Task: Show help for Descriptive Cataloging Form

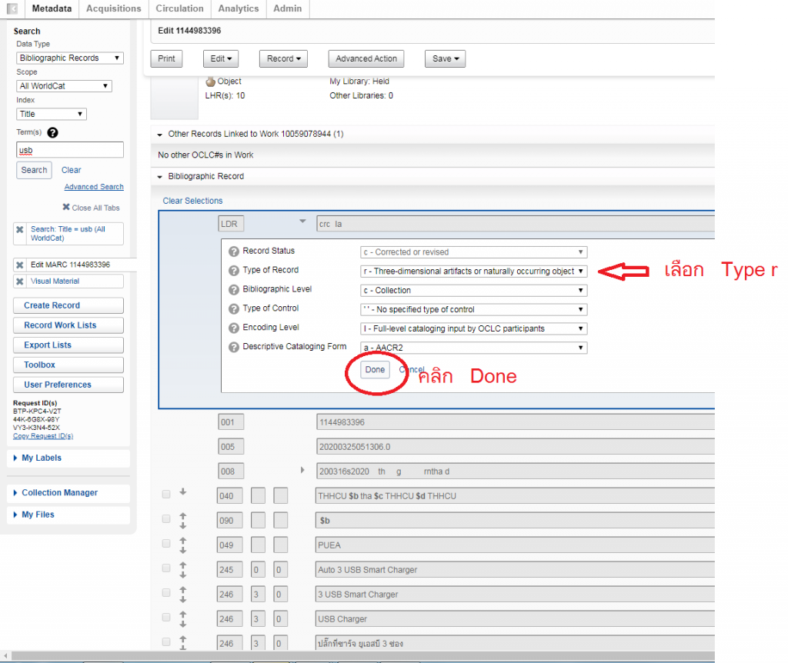Action: pyautogui.click(x=234, y=347)
